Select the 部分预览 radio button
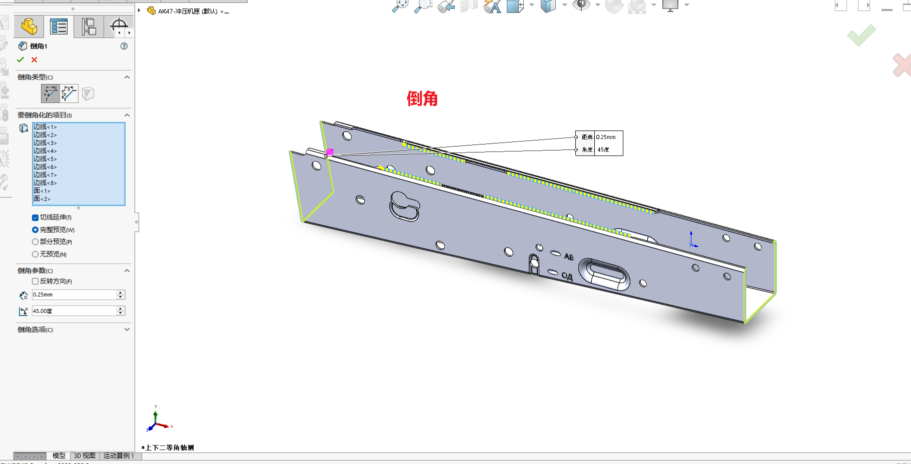This screenshot has height=464, width=911. [x=35, y=241]
